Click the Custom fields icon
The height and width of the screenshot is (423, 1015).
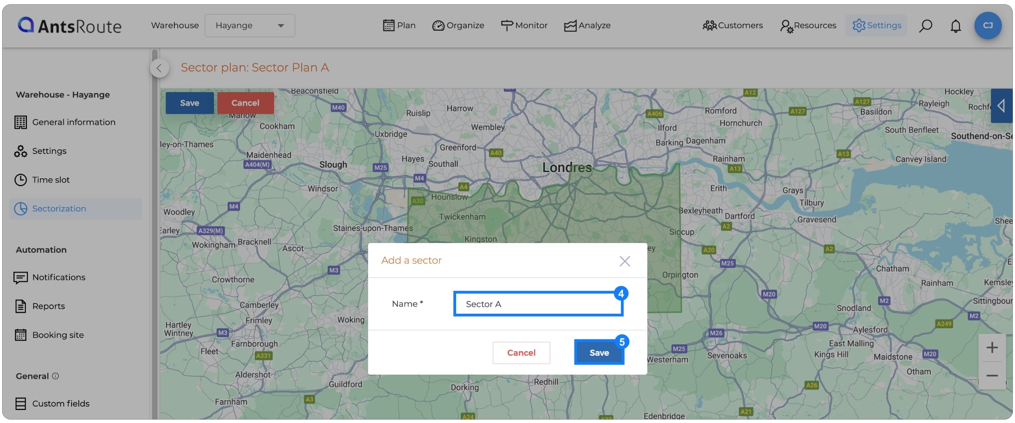pos(21,404)
